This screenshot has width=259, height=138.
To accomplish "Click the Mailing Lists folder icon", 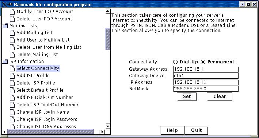I will (x=5, y=26).
